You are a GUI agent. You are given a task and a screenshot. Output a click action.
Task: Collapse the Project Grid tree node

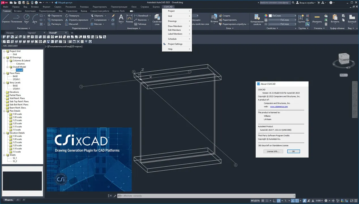pos(4,51)
